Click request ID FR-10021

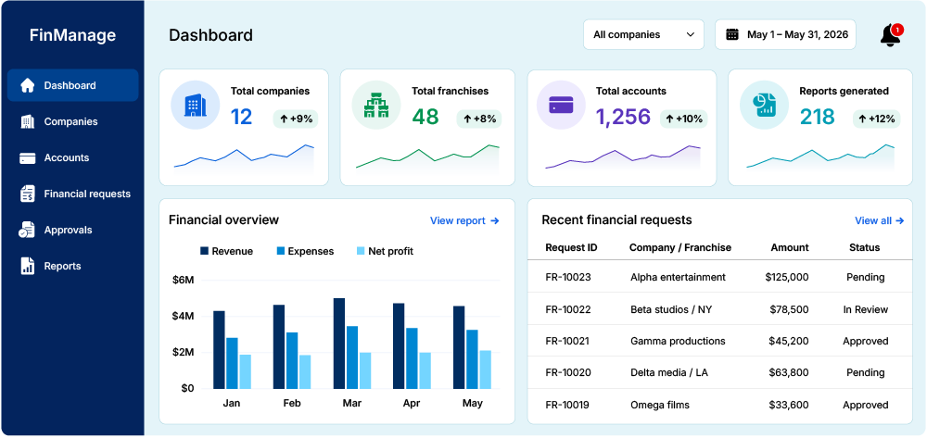pyautogui.click(x=568, y=341)
